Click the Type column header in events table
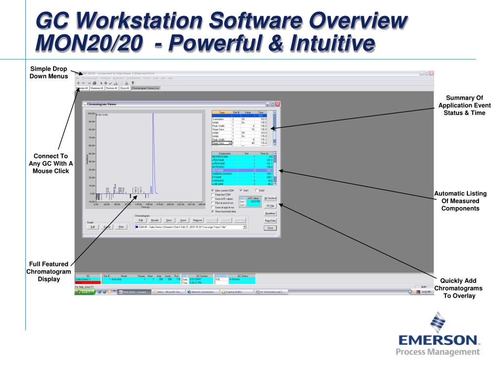This screenshot has width=499, height=374. coord(222,112)
